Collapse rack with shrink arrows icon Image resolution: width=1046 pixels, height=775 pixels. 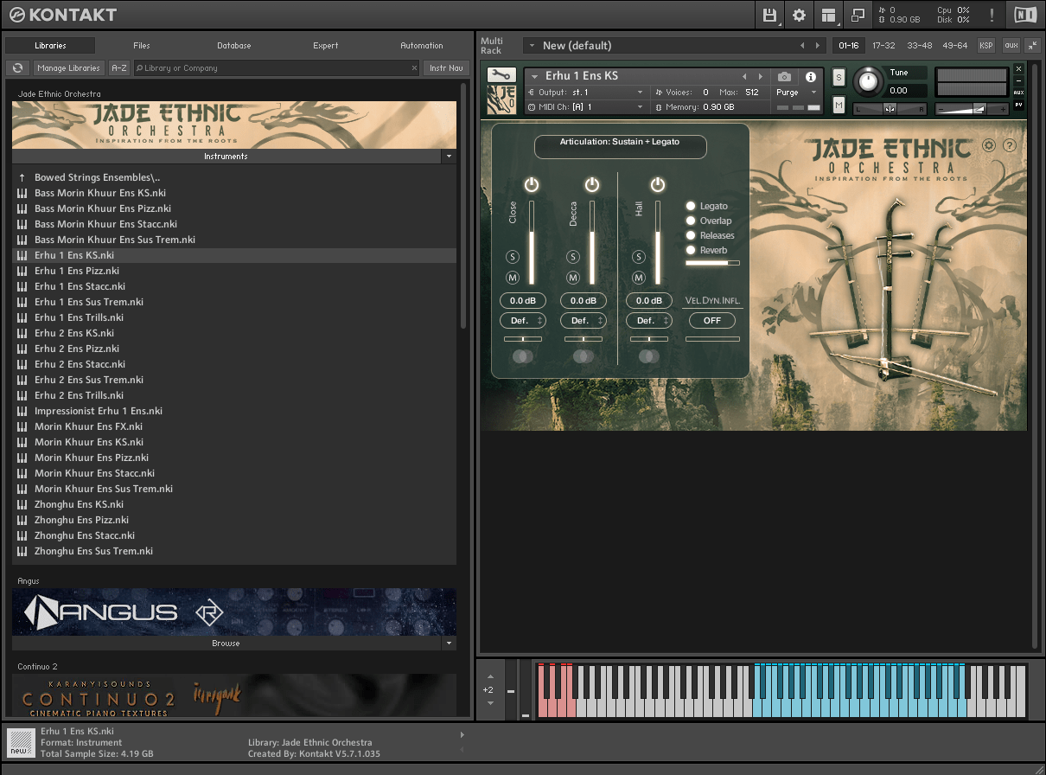(x=1032, y=45)
